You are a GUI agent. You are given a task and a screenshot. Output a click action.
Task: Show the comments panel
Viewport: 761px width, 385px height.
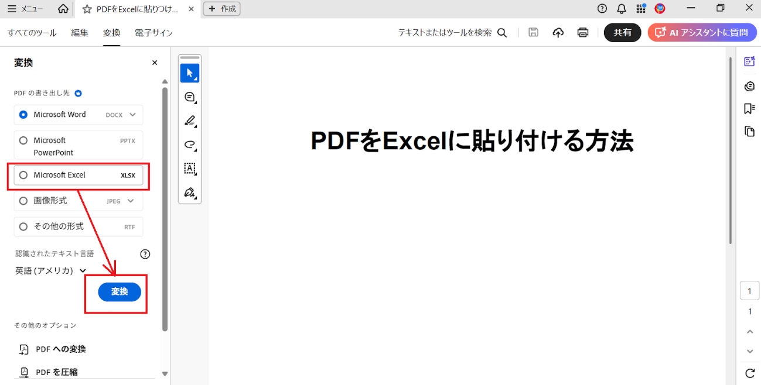tap(749, 86)
